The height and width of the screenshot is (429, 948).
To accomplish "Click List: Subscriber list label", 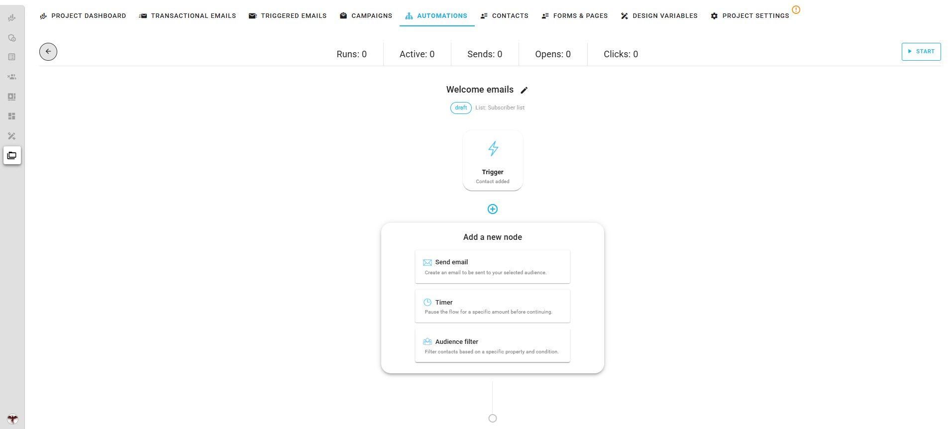I will pyautogui.click(x=500, y=107).
